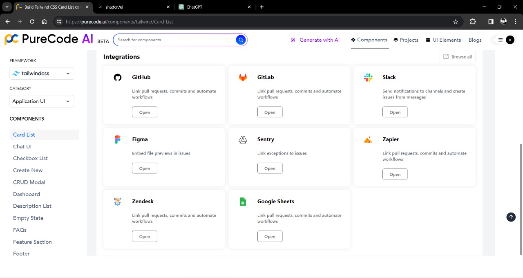Select Description List in sidebar

pyautogui.click(x=32, y=206)
